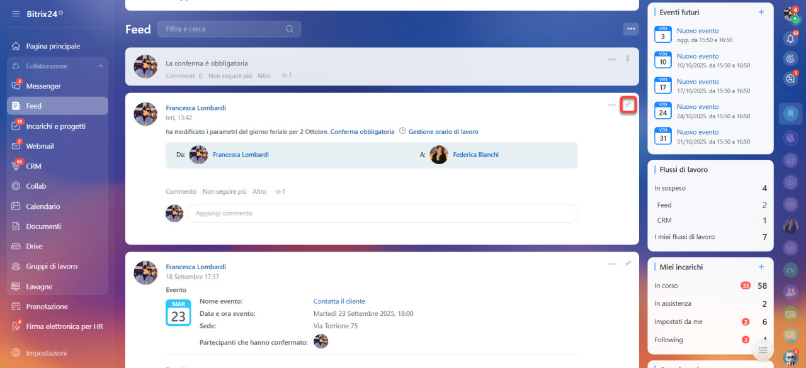Open notifications bell in right bar
Viewport: 806px width, 368px height.
[790, 38]
